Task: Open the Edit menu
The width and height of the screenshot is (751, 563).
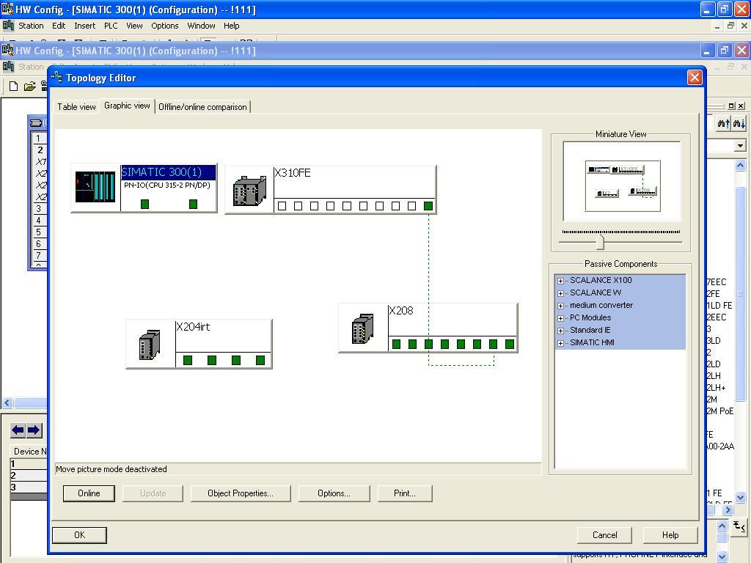Action: click(59, 26)
